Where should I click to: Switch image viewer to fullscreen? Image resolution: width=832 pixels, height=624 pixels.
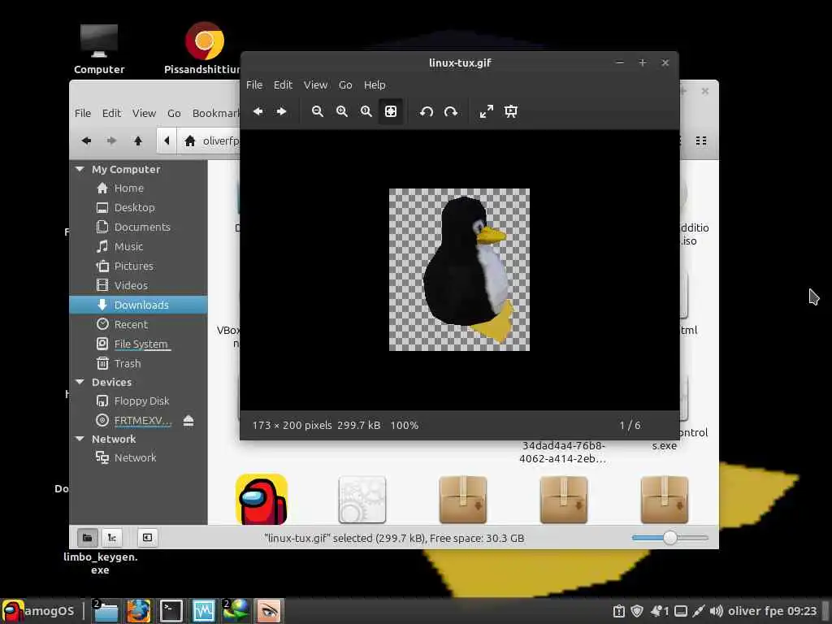487,111
